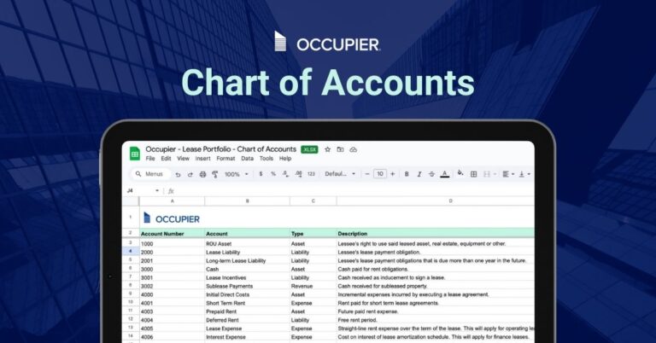The image size is (656, 343).
Task: Open the J4 name box dropdown arrow
Action: coord(157,190)
